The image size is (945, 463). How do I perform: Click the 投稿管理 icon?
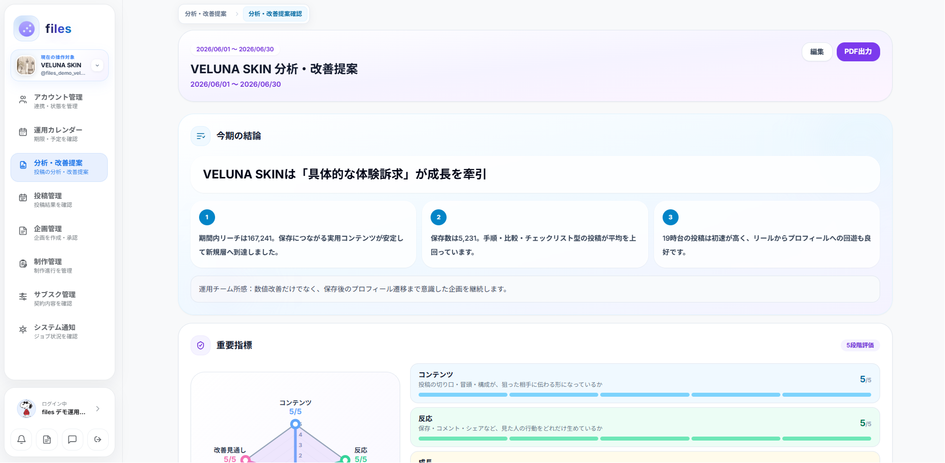[23, 198]
